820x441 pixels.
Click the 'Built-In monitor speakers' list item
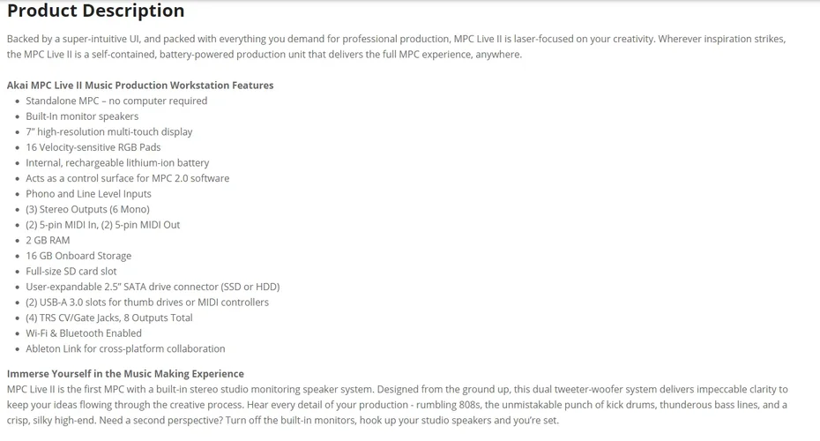pyautogui.click(x=82, y=116)
